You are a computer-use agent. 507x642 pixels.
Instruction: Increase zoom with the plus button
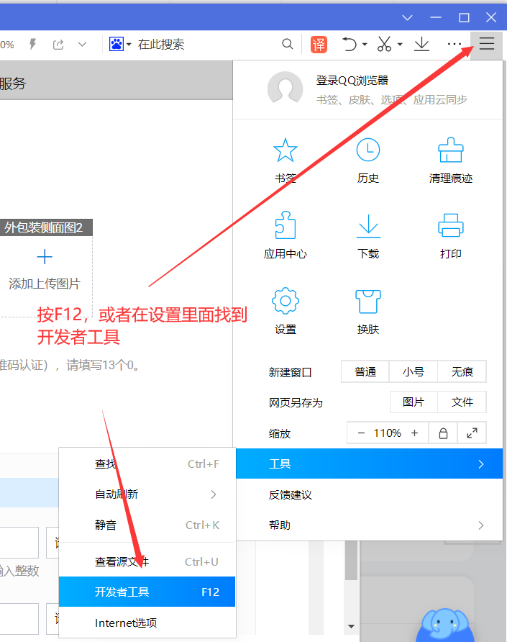tap(414, 433)
